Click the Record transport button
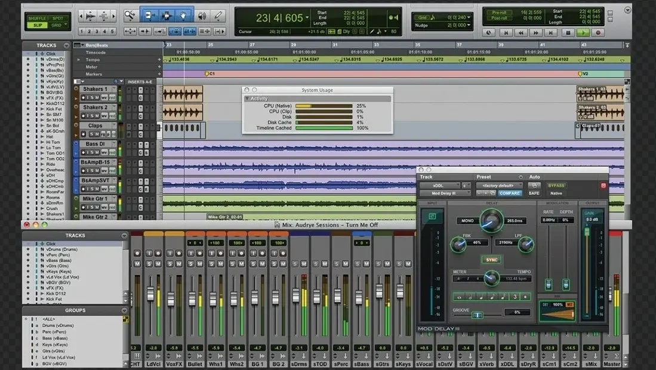Image resolution: width=656 pixels, height=370 pixels. pos(598,33)
